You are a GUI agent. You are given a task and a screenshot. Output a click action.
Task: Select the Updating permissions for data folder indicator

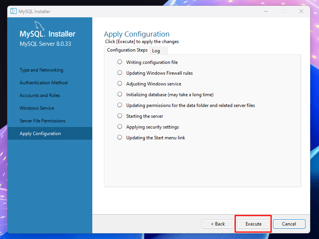coord(120,105)
